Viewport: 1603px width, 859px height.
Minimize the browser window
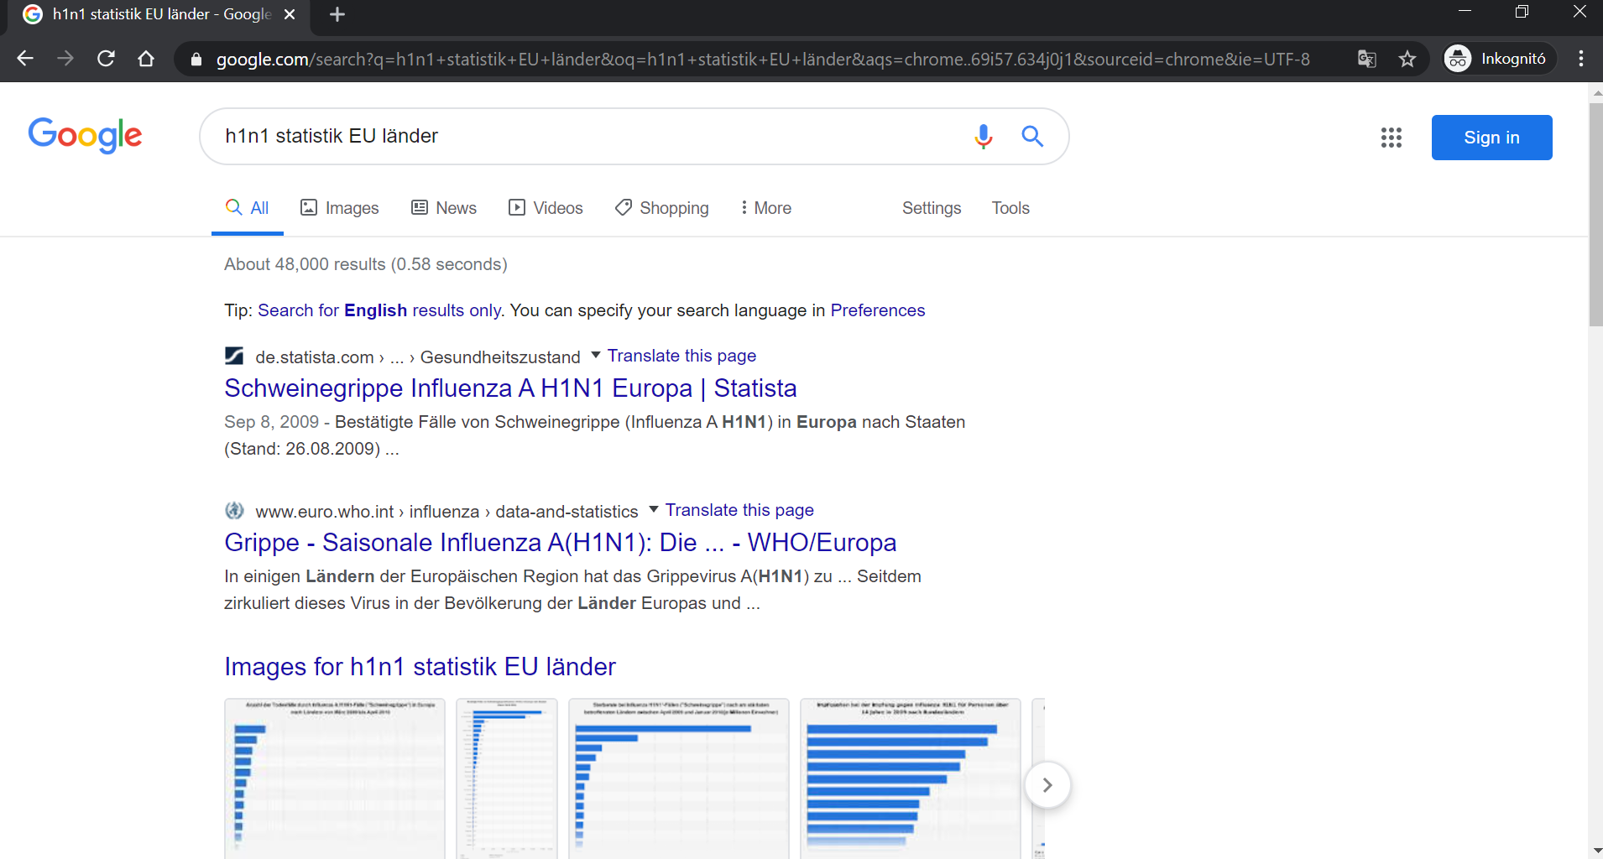[1465, 12]
